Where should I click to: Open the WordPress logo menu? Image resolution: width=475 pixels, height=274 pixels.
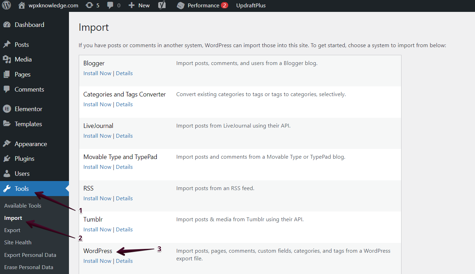click(7, 6)
